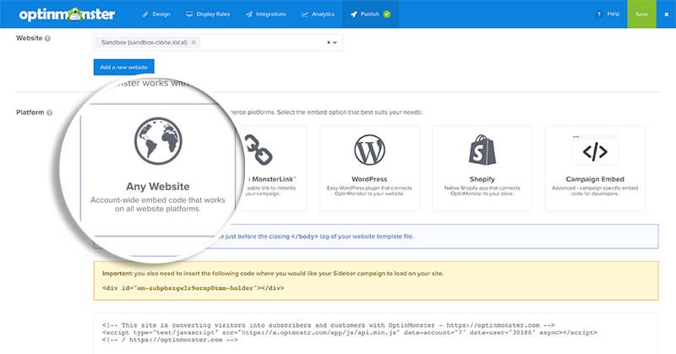
Task: Go to the Analytics tab
Action: pyautogui.click(x=318, y=14)
